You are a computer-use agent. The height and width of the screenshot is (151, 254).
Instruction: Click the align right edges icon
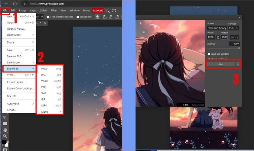coord(117,17)
